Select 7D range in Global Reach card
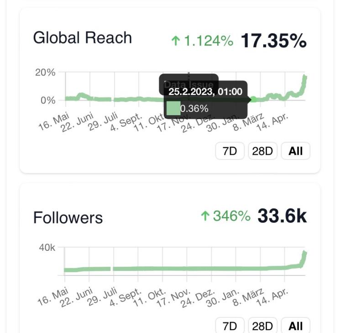The image size is (340, 333). [230, 151]
